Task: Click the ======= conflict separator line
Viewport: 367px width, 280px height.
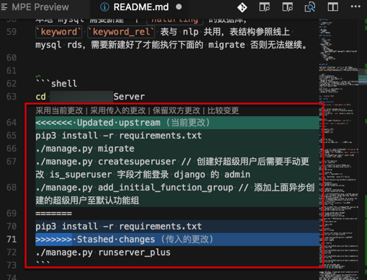Action: coord(53,214)
